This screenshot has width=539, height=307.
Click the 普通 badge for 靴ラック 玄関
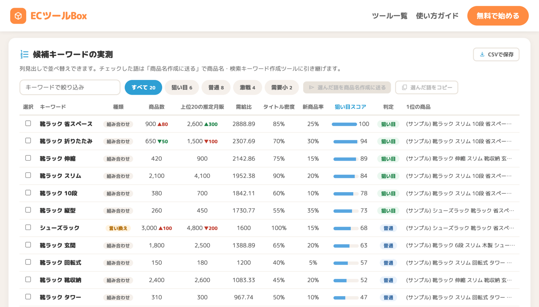tap(388, 246)
